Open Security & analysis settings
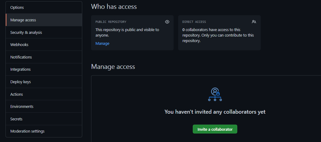321x142 pixels. tap(44, 32)
